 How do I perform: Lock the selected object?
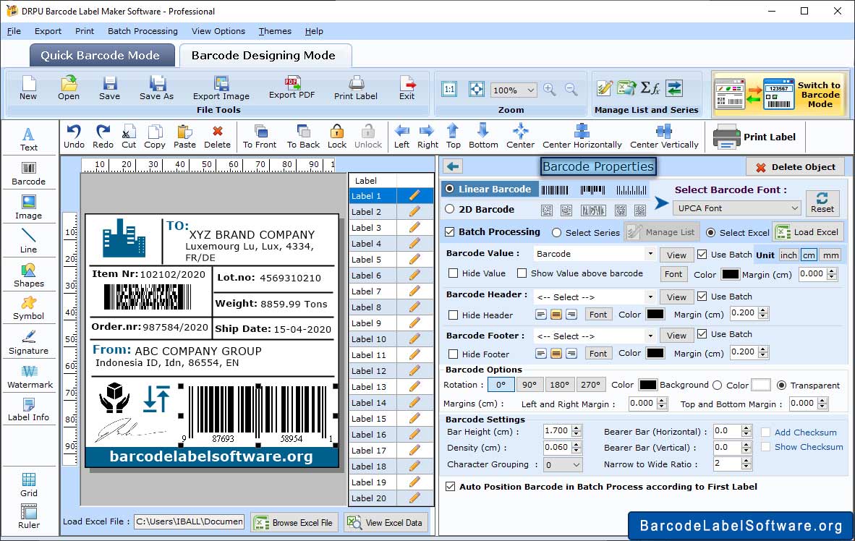click(x=337, y=137)
